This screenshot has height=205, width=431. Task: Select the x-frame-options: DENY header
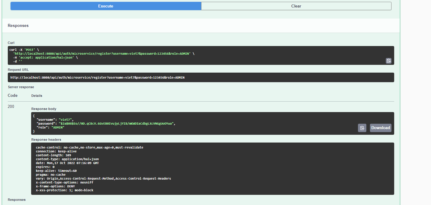[55, 186]
